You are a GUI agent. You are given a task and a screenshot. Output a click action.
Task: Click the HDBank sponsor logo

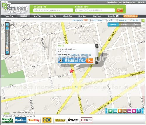86,120
